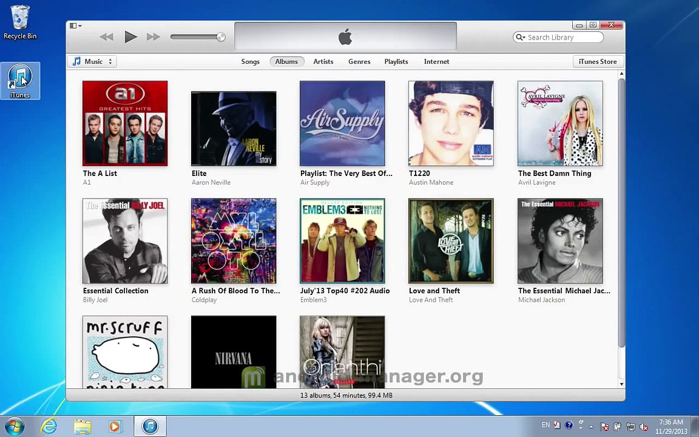The image size is (699, 437).
Task: Click album title 'The A List'
Action: (100, 174)
